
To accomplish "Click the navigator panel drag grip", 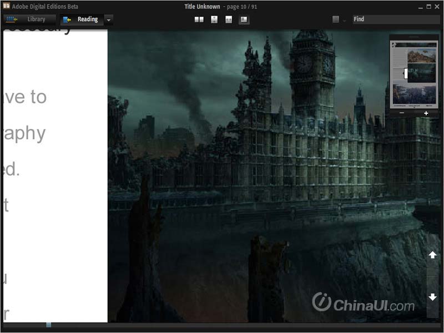I will pos(413,37).
